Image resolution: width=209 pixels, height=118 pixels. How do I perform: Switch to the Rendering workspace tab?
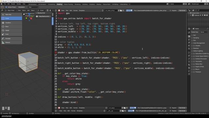77,4
